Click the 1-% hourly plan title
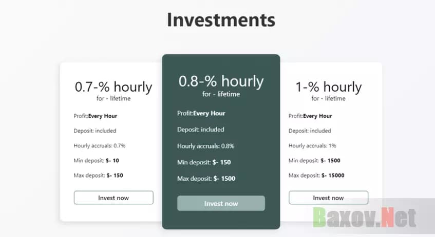The image size is (435, 237). coord(328,87)
